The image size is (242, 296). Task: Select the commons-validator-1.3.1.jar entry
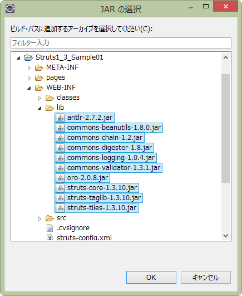108,168
